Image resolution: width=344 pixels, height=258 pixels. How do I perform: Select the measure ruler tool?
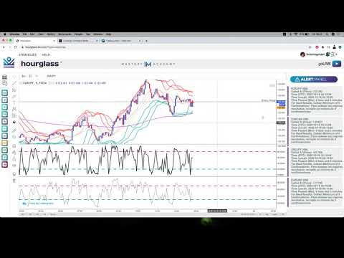click(x=14, y=130)
